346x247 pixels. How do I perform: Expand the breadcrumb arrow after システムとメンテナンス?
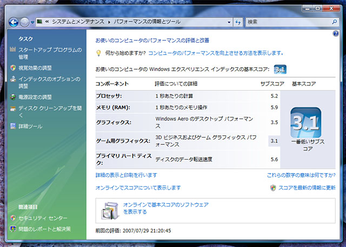[x=109, y=22]
